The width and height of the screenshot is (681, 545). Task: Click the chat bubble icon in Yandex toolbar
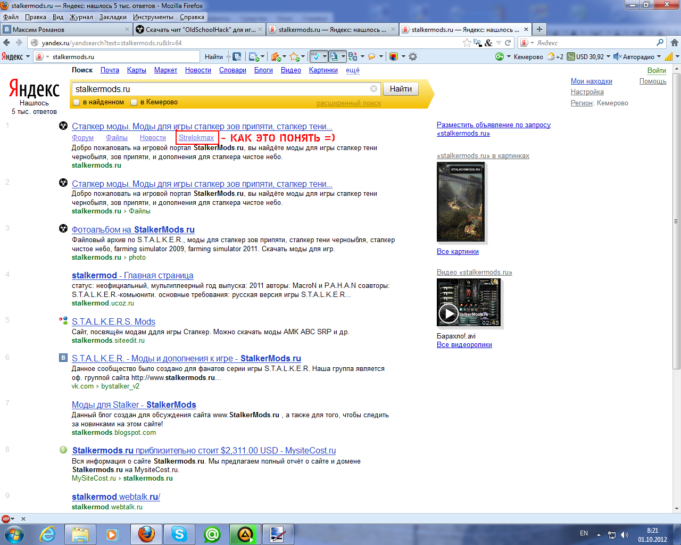click(x=371, y=56)
